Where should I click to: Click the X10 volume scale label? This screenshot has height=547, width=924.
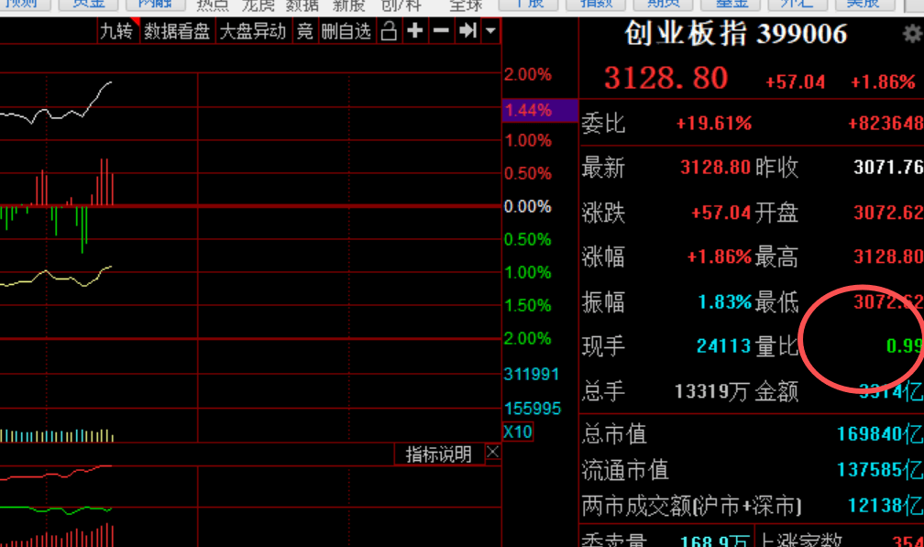click(518, 432)
